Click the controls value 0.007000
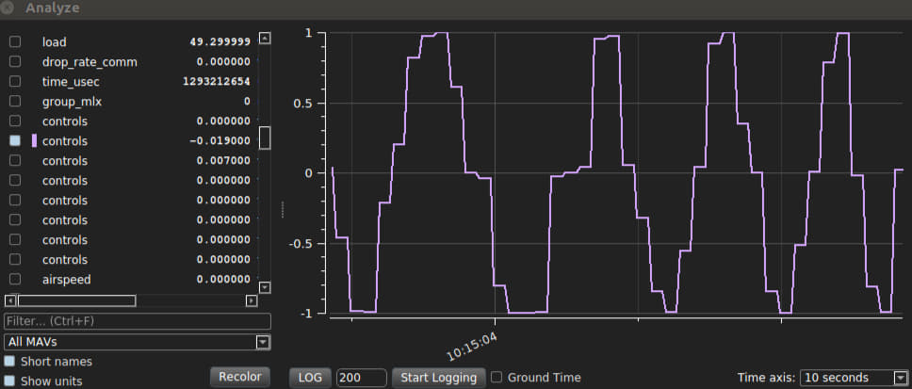Viewport: 912px width, 389px height. [223, 160]
